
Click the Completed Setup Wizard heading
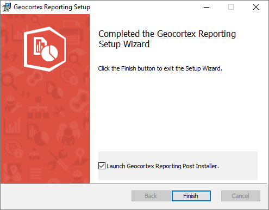(167, 39)
